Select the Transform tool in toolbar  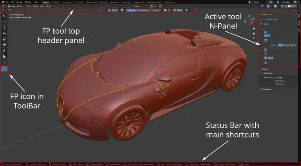[4, 45]
